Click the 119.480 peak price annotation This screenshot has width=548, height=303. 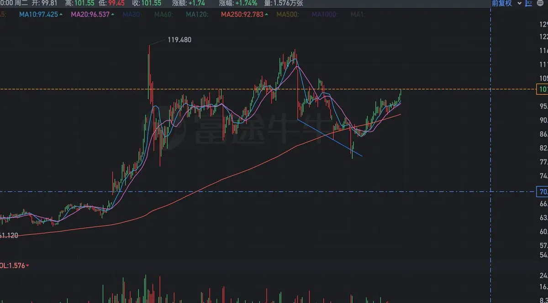[179, 40]
